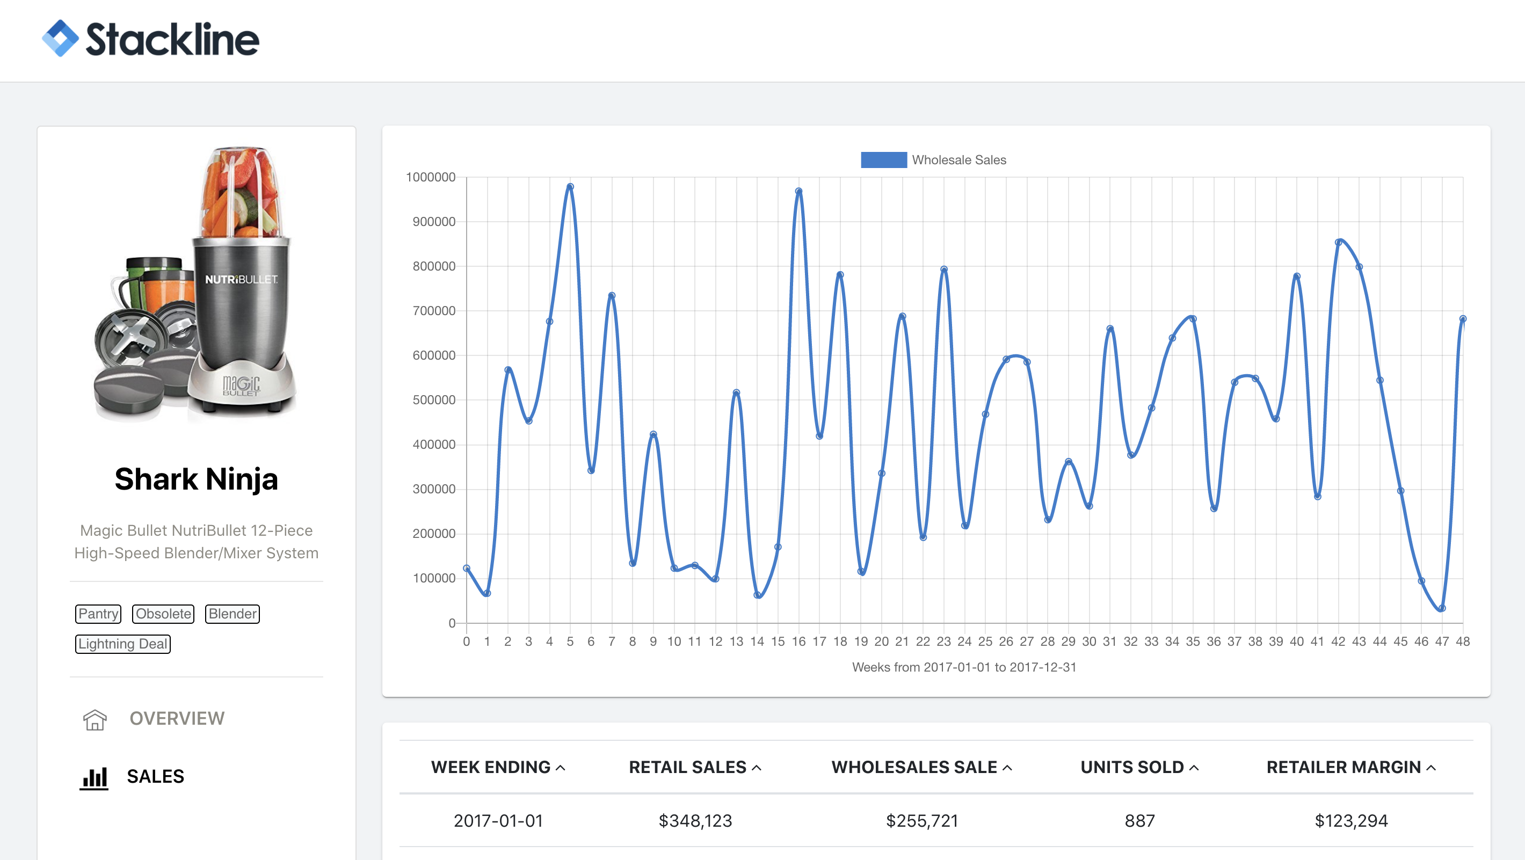
Task: Click the week 5 peak data point
Action: [570, 187]
